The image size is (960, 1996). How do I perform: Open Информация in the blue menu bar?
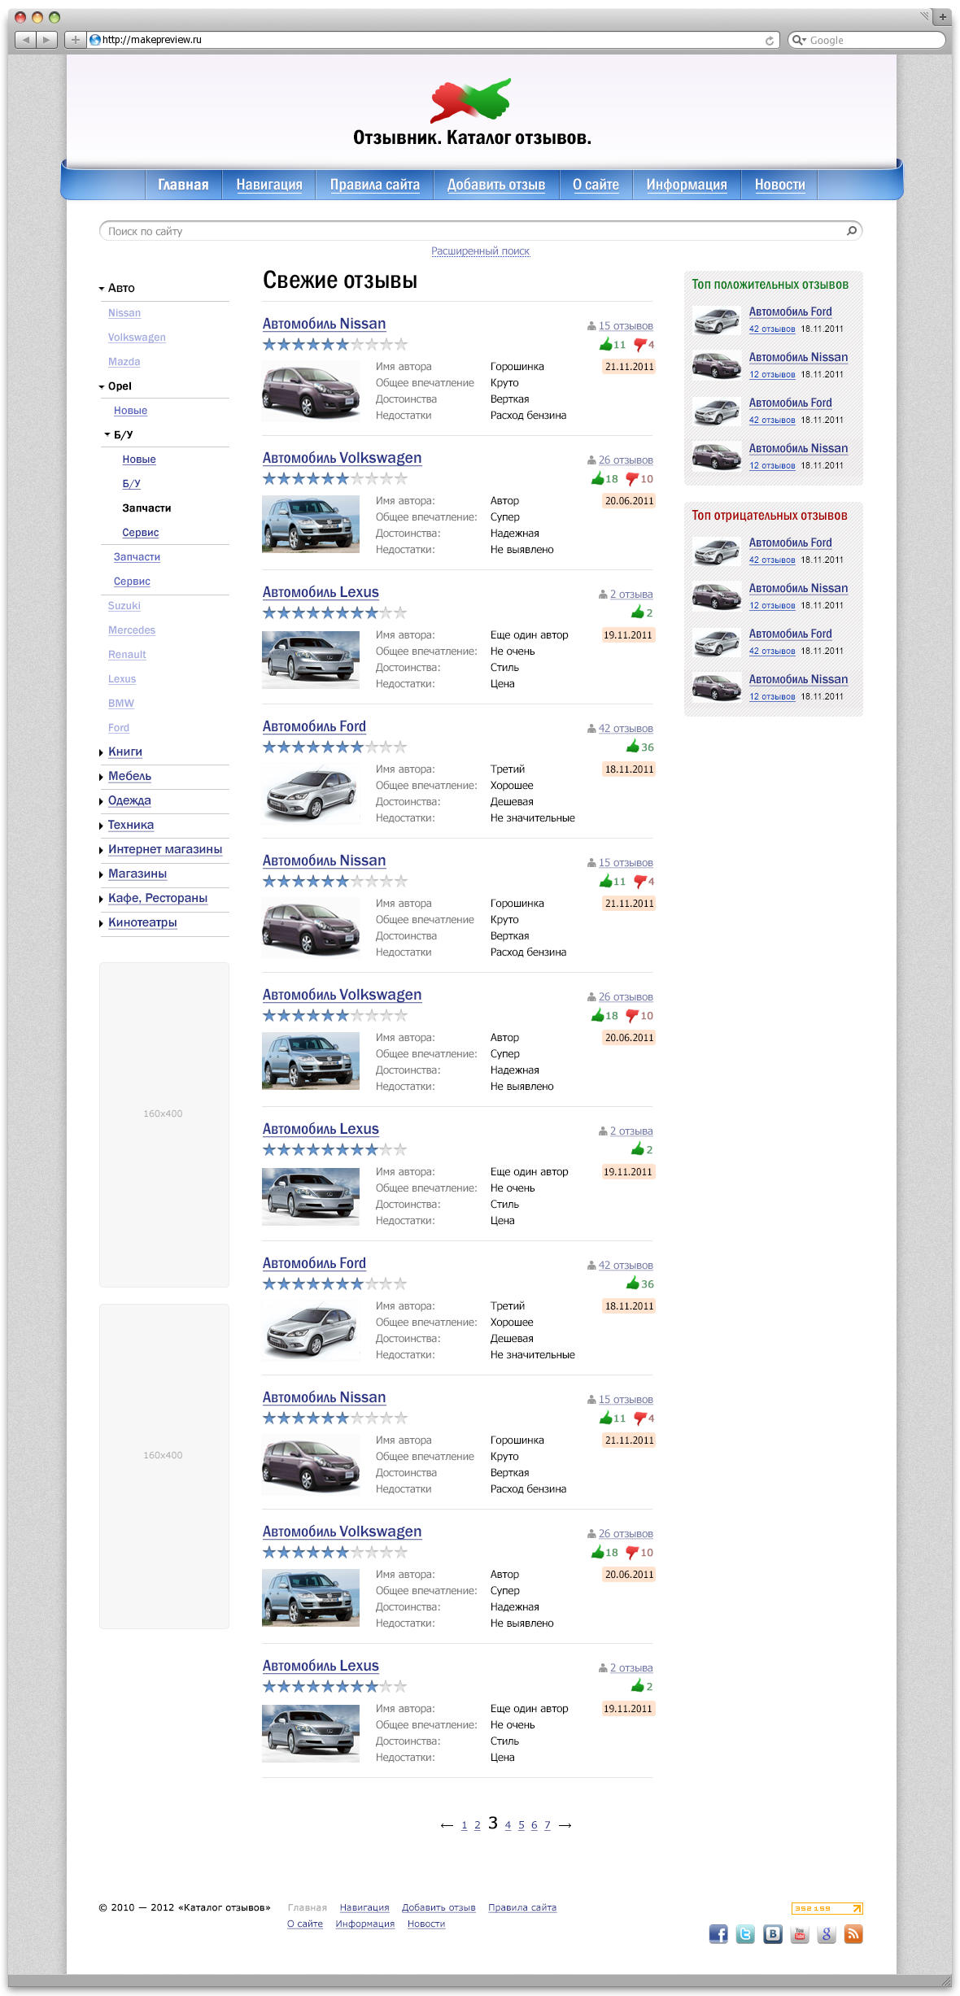(687, 185)
